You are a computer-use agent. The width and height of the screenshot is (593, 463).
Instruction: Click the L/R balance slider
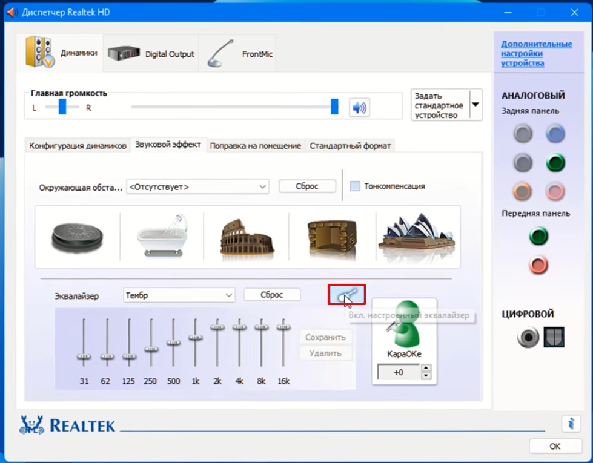pos(62,107)
